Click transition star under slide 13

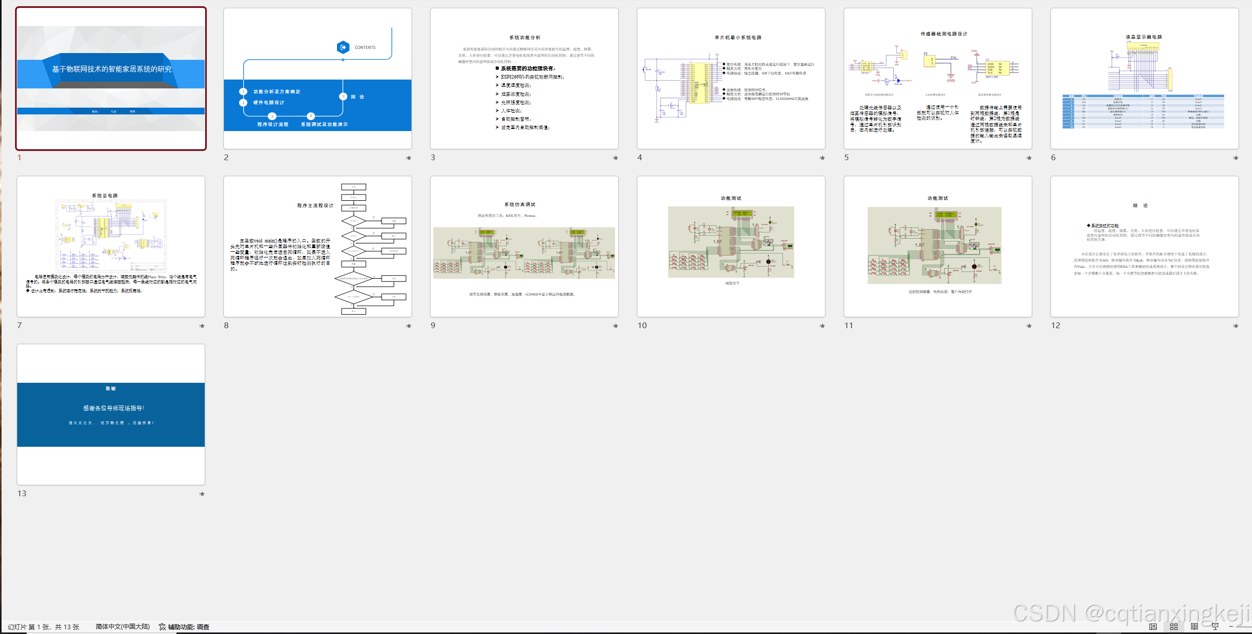click(202, 494)
